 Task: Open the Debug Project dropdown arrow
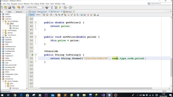click(68, 7)
